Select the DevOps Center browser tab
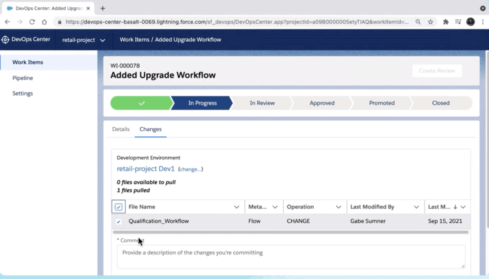 [49, 9]
